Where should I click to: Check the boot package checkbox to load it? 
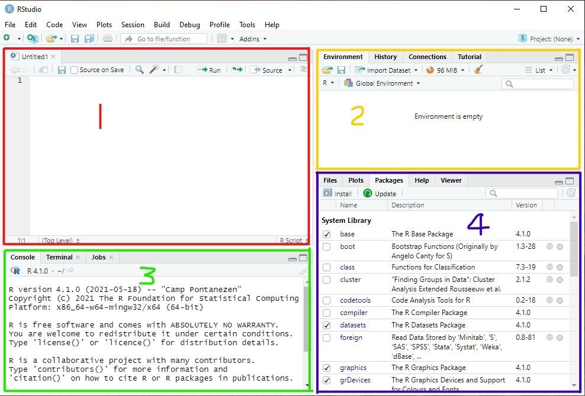point(327,246)
